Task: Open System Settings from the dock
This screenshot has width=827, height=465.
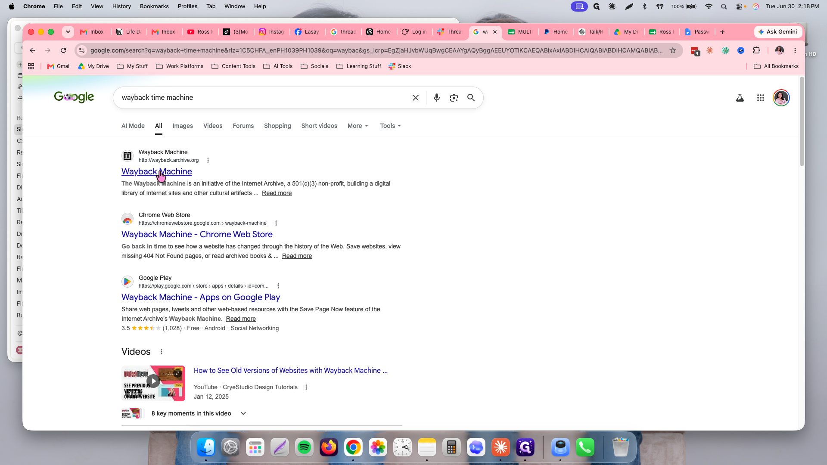Action: point(230,448)
